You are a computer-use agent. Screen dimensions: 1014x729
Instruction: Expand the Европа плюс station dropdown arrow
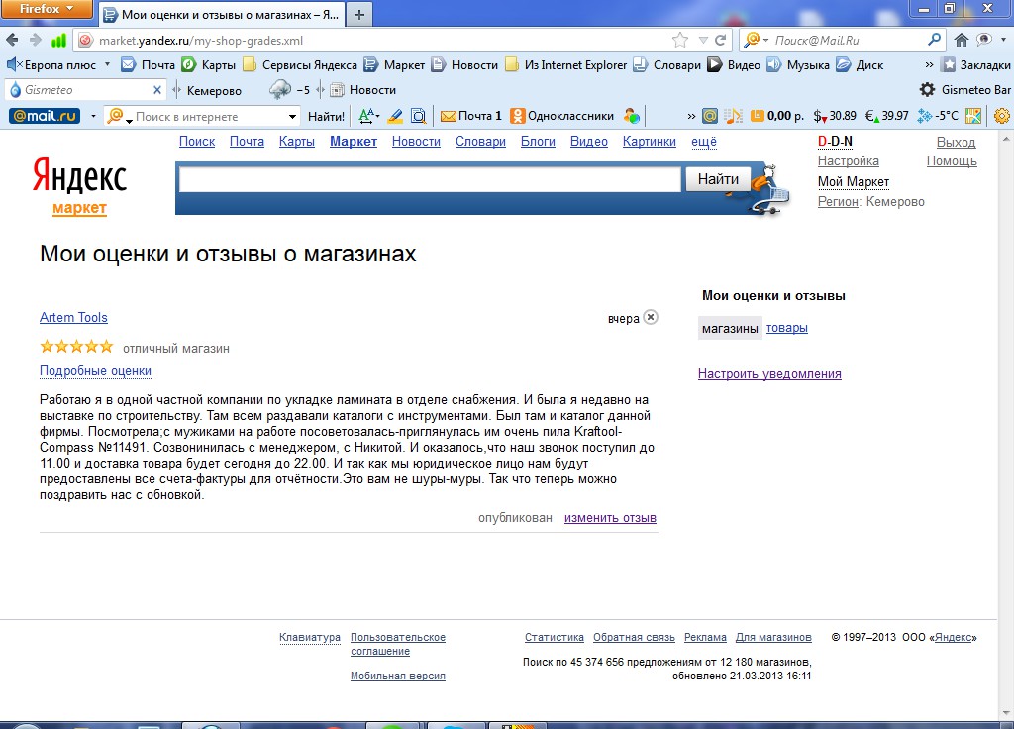107,64
